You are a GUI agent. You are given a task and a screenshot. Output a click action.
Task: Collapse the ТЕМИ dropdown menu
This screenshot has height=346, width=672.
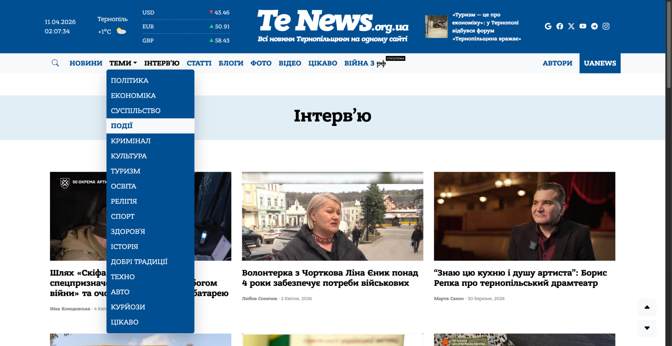[123, 63]
